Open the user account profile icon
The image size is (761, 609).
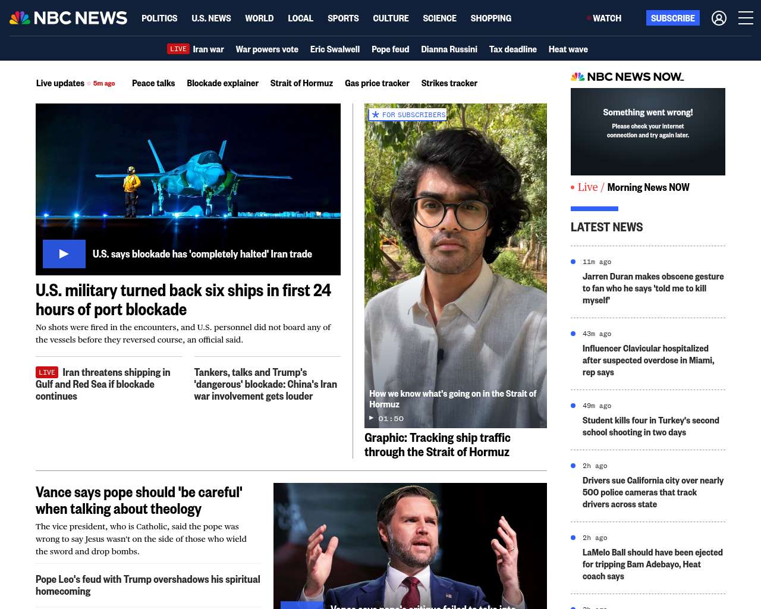tap(719, 18)
